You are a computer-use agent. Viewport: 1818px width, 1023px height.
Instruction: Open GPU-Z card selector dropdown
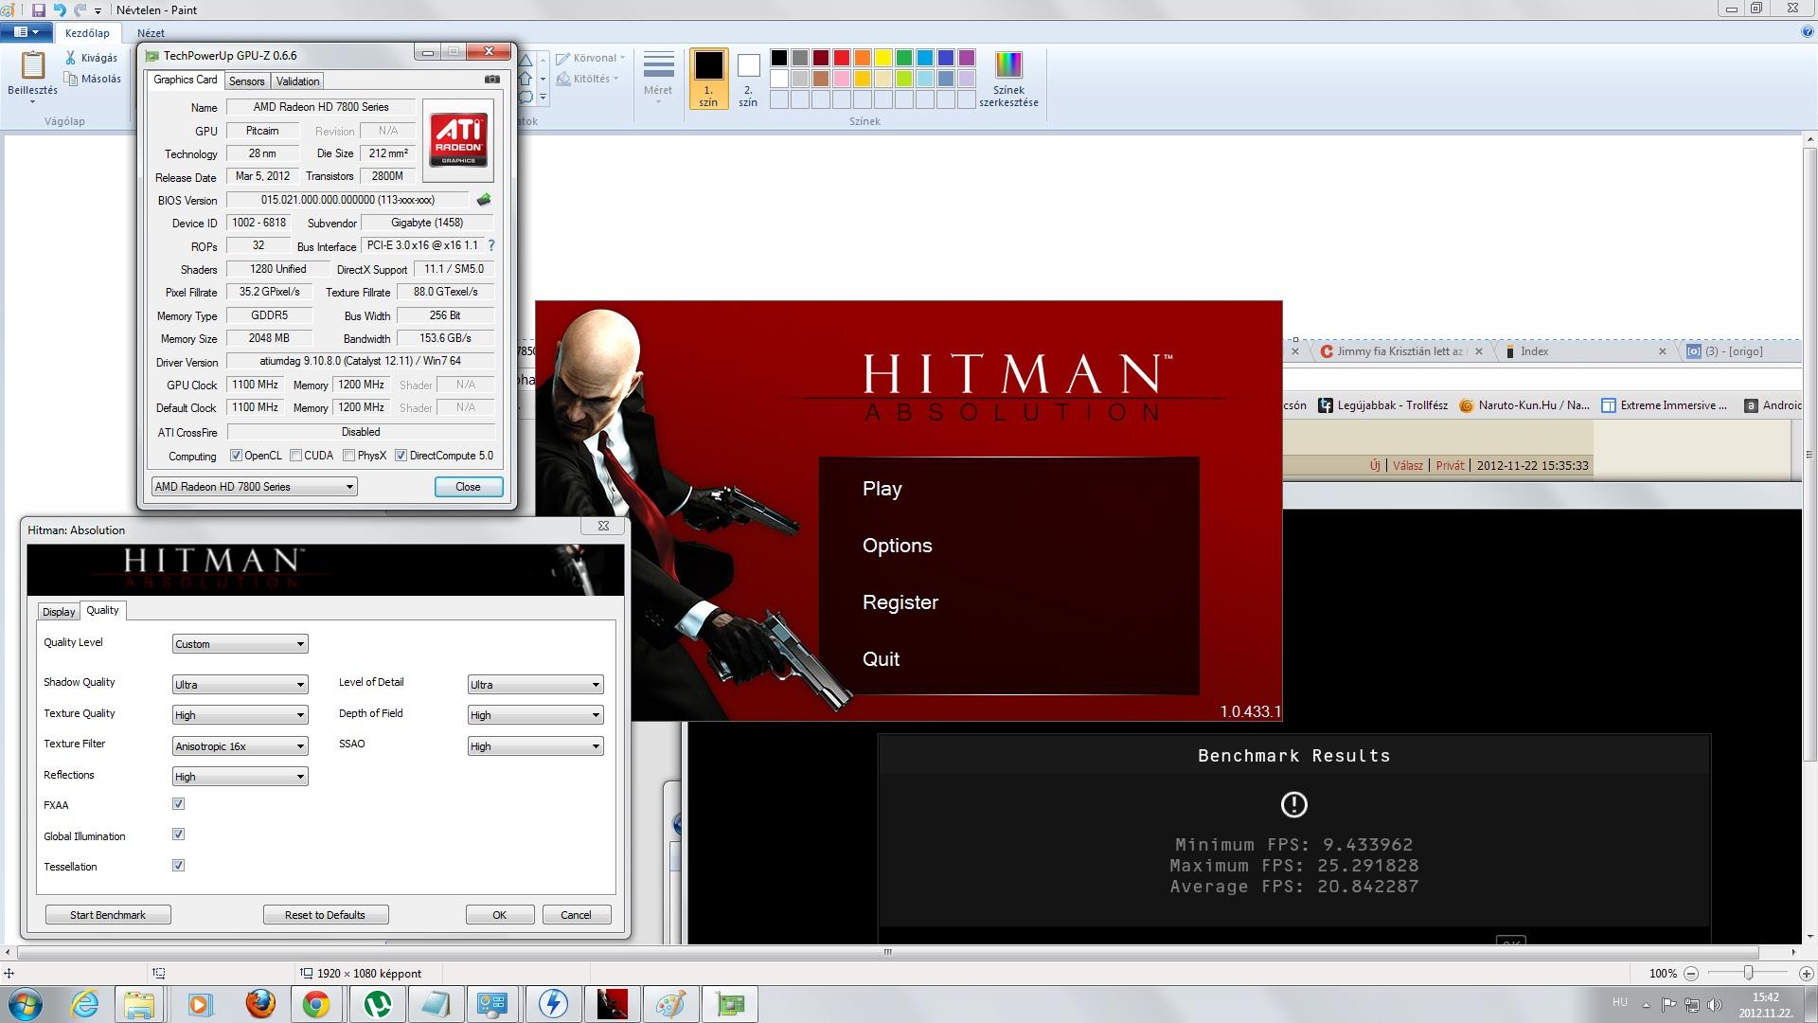point(254,487)
